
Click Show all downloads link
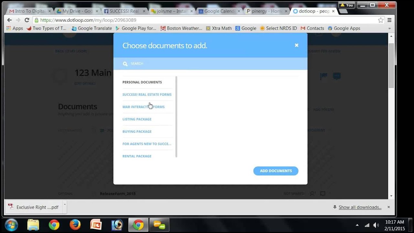coord(360,207)
